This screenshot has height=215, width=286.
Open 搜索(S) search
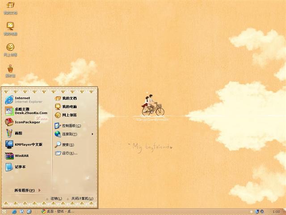click(64, 145)
